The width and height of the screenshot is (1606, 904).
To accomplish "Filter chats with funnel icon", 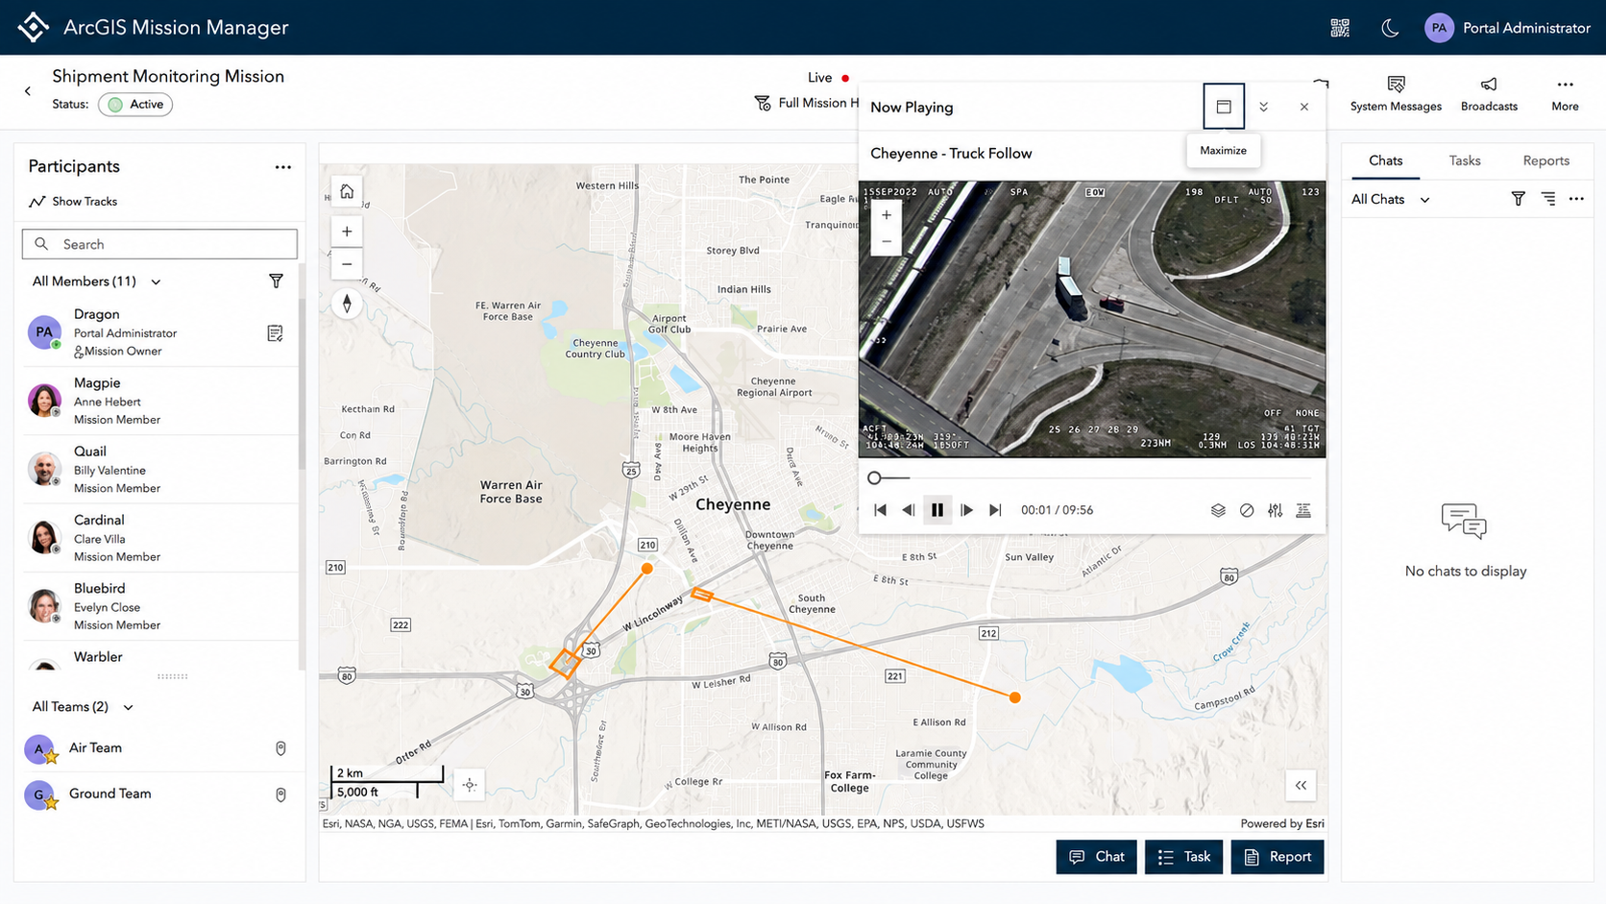I will coord(1518,199).
